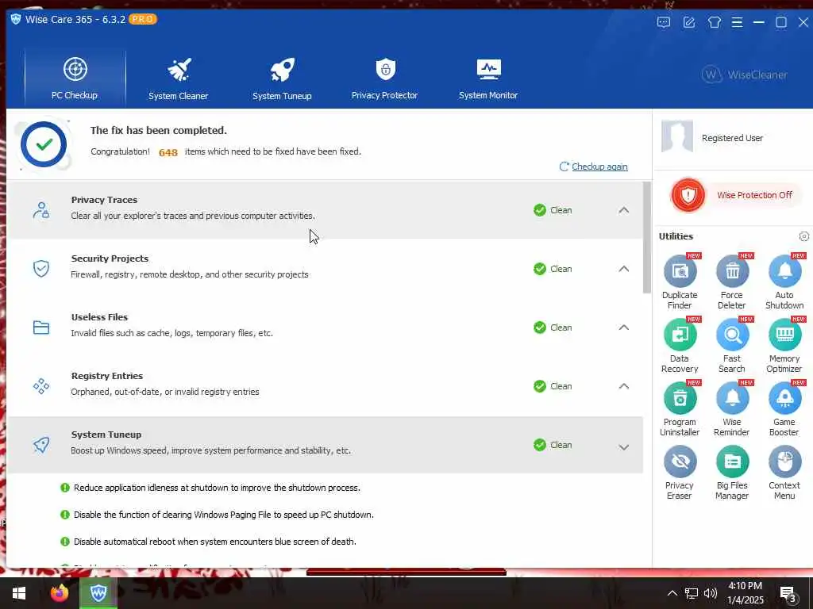The height and width of the screenshot is (609, 813).
Task: Open Duplicate Finder utility
Action: click(x=680, y=282)
